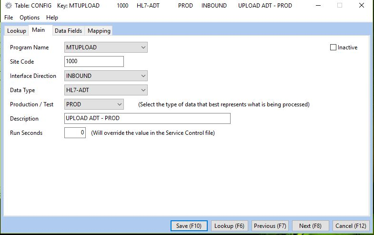The image size is (374, 235).
Task: Open the Help menu
Action: pos(52,18)
